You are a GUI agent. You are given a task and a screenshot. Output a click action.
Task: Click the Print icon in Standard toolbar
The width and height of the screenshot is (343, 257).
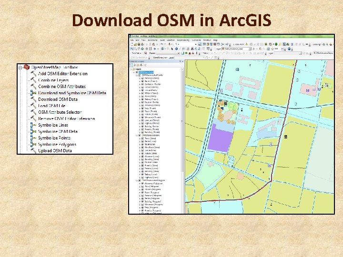142,44
